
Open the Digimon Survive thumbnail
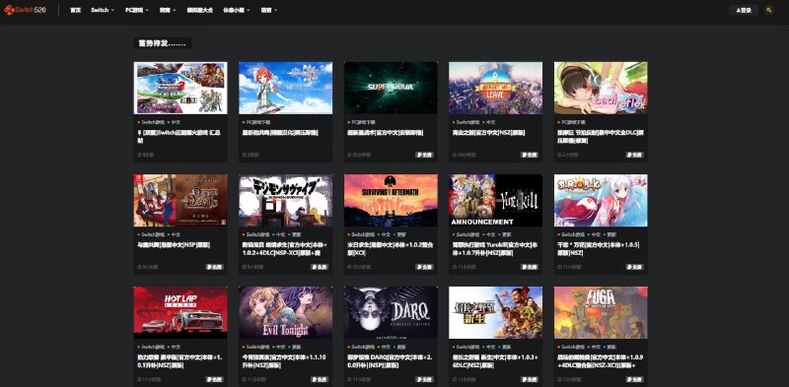[285, 201]
